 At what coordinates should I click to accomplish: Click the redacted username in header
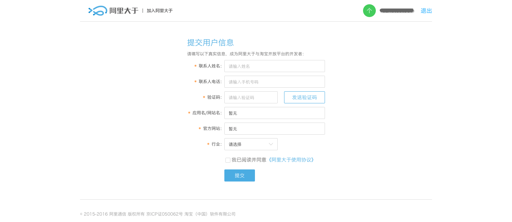click(396, 11)
